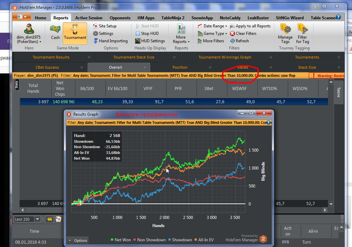Viewport: 352px width, 247px height.
Task: Open Hand Importing
Action: 111,41
